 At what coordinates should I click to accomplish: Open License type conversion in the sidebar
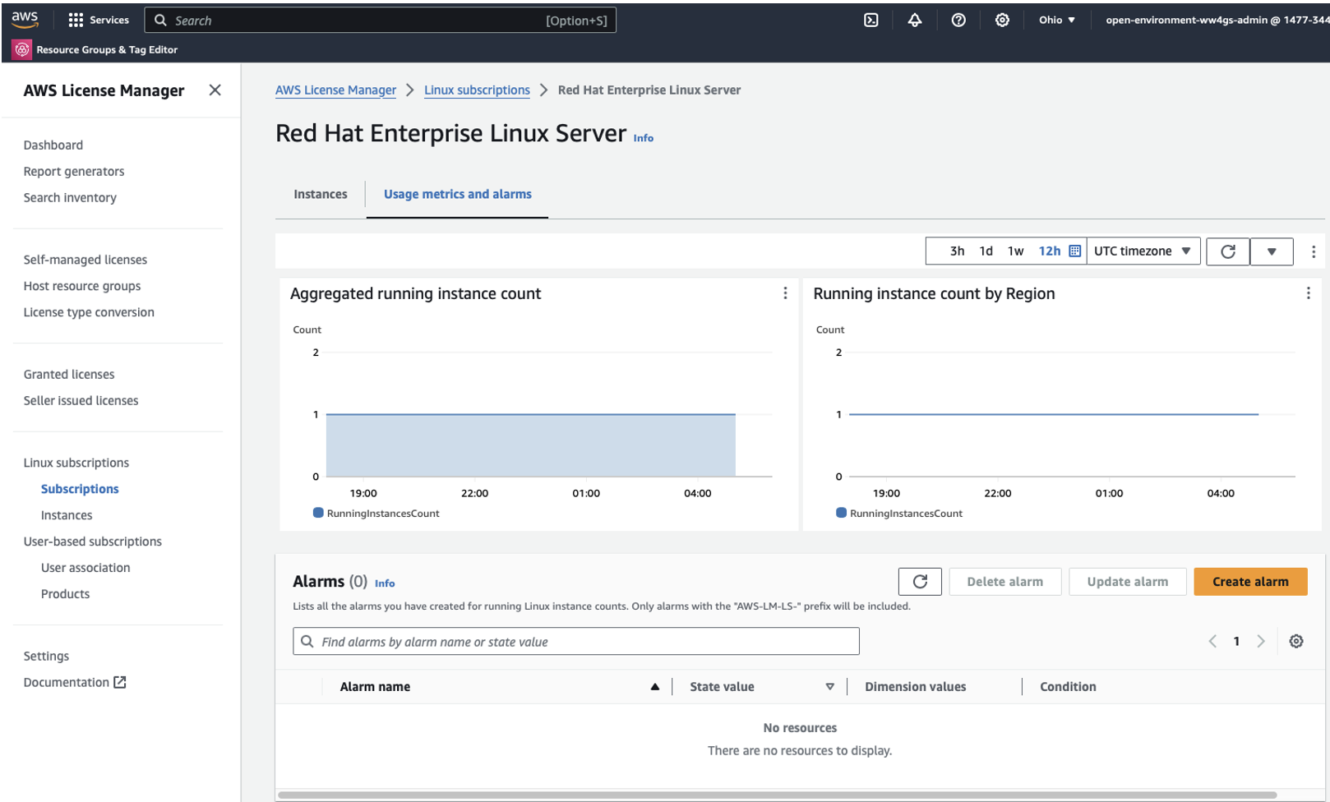click(x=89, y=312)
